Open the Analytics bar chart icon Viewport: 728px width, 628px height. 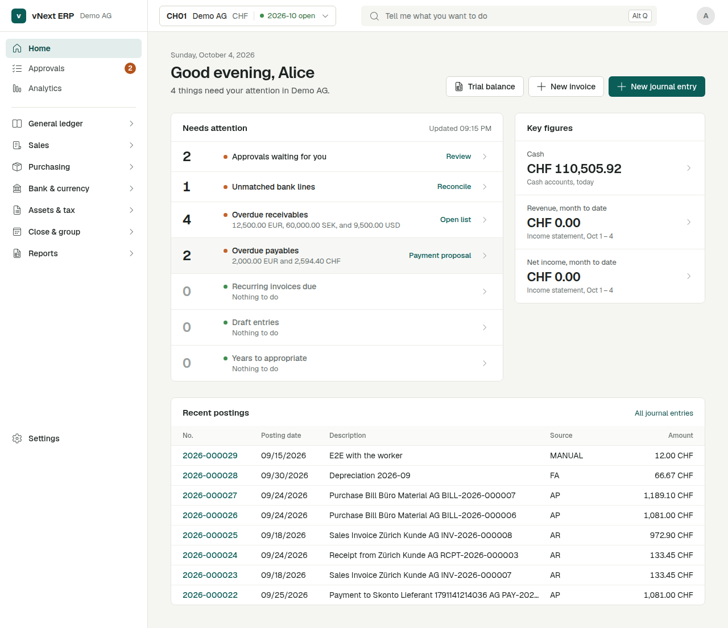pyautogui.click(x=17, y=88)
